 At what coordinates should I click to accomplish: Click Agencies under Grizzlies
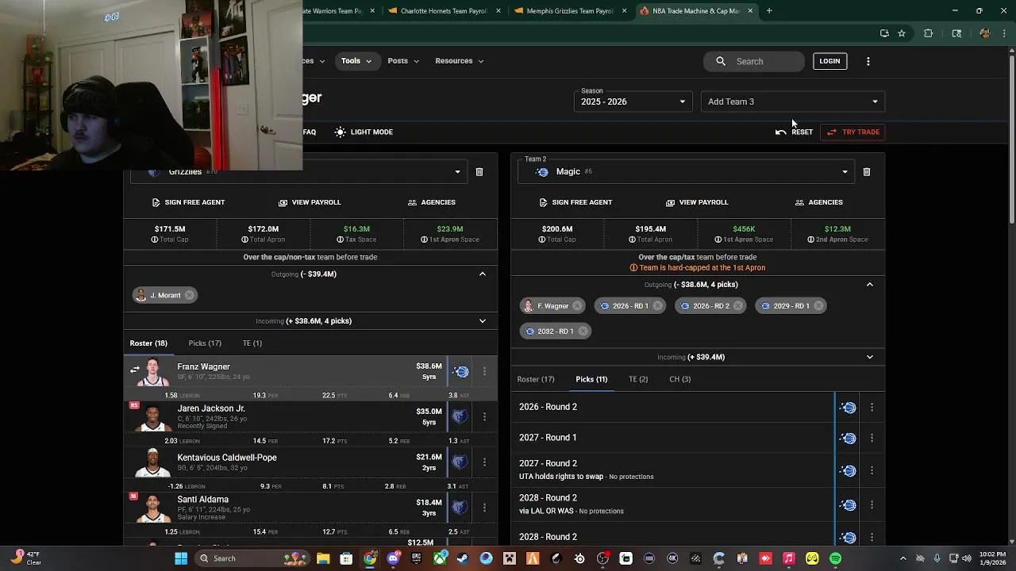431,202
